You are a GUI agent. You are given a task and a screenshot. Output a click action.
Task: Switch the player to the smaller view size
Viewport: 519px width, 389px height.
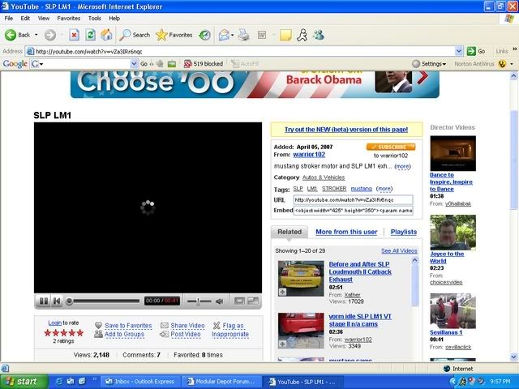tap(239, 301)
